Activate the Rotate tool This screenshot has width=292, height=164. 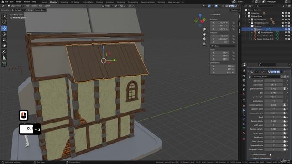[x=4, y=34]
